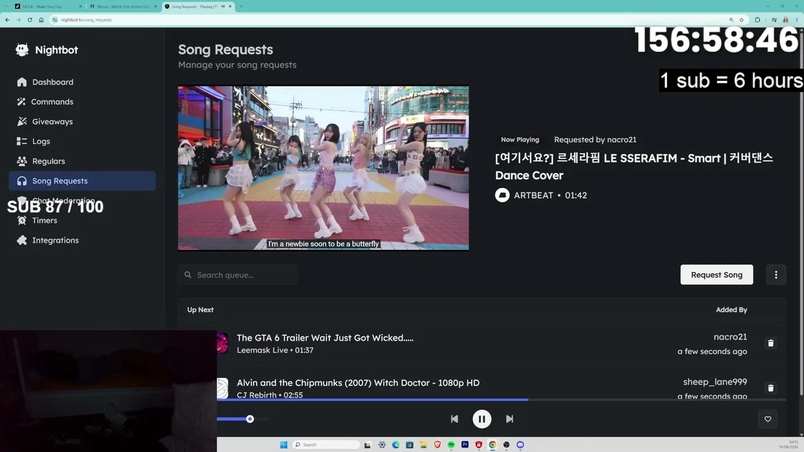Click the ARTBEAT channel avatar icon
This screenshot has height=452, width=804.
click(502, 195)
